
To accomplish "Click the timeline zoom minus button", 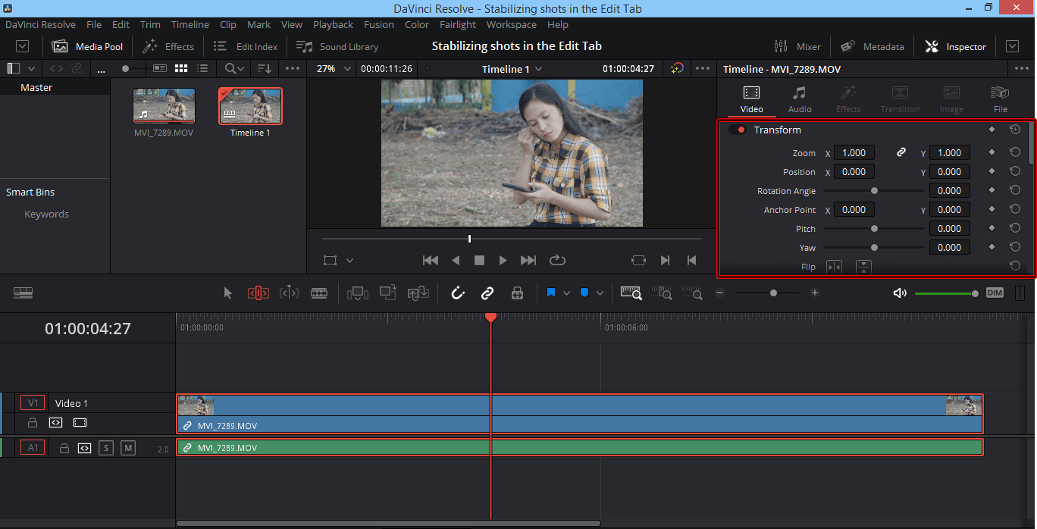I will pyautogui.click(x=720, y=293).
